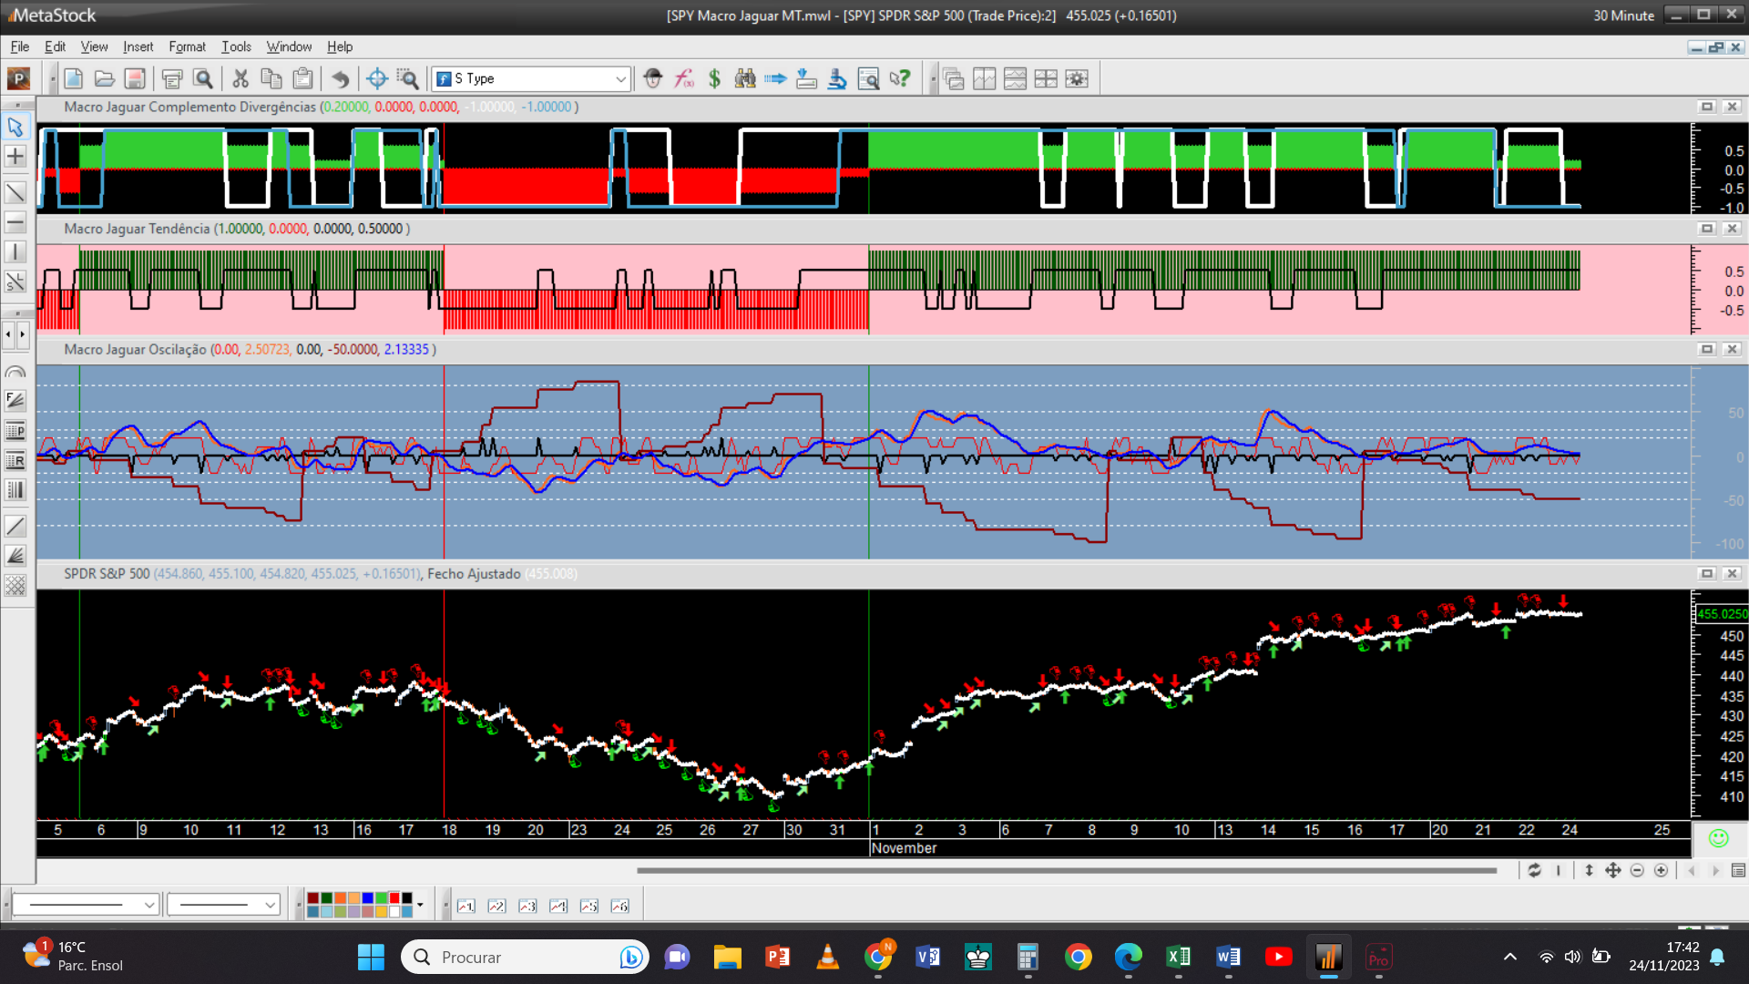Click the 30 Minute periodicity label
Viewport: 1749px width, 984px height.
tap(1623, 15)
